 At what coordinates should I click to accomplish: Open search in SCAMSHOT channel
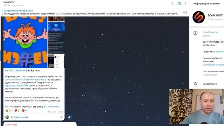(x=172, y=4)
